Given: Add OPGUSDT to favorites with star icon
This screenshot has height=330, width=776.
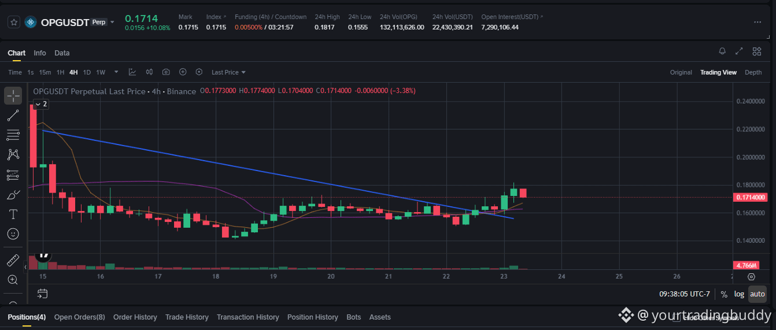Looking at the screenshot, I should click(x=13, y=23).
